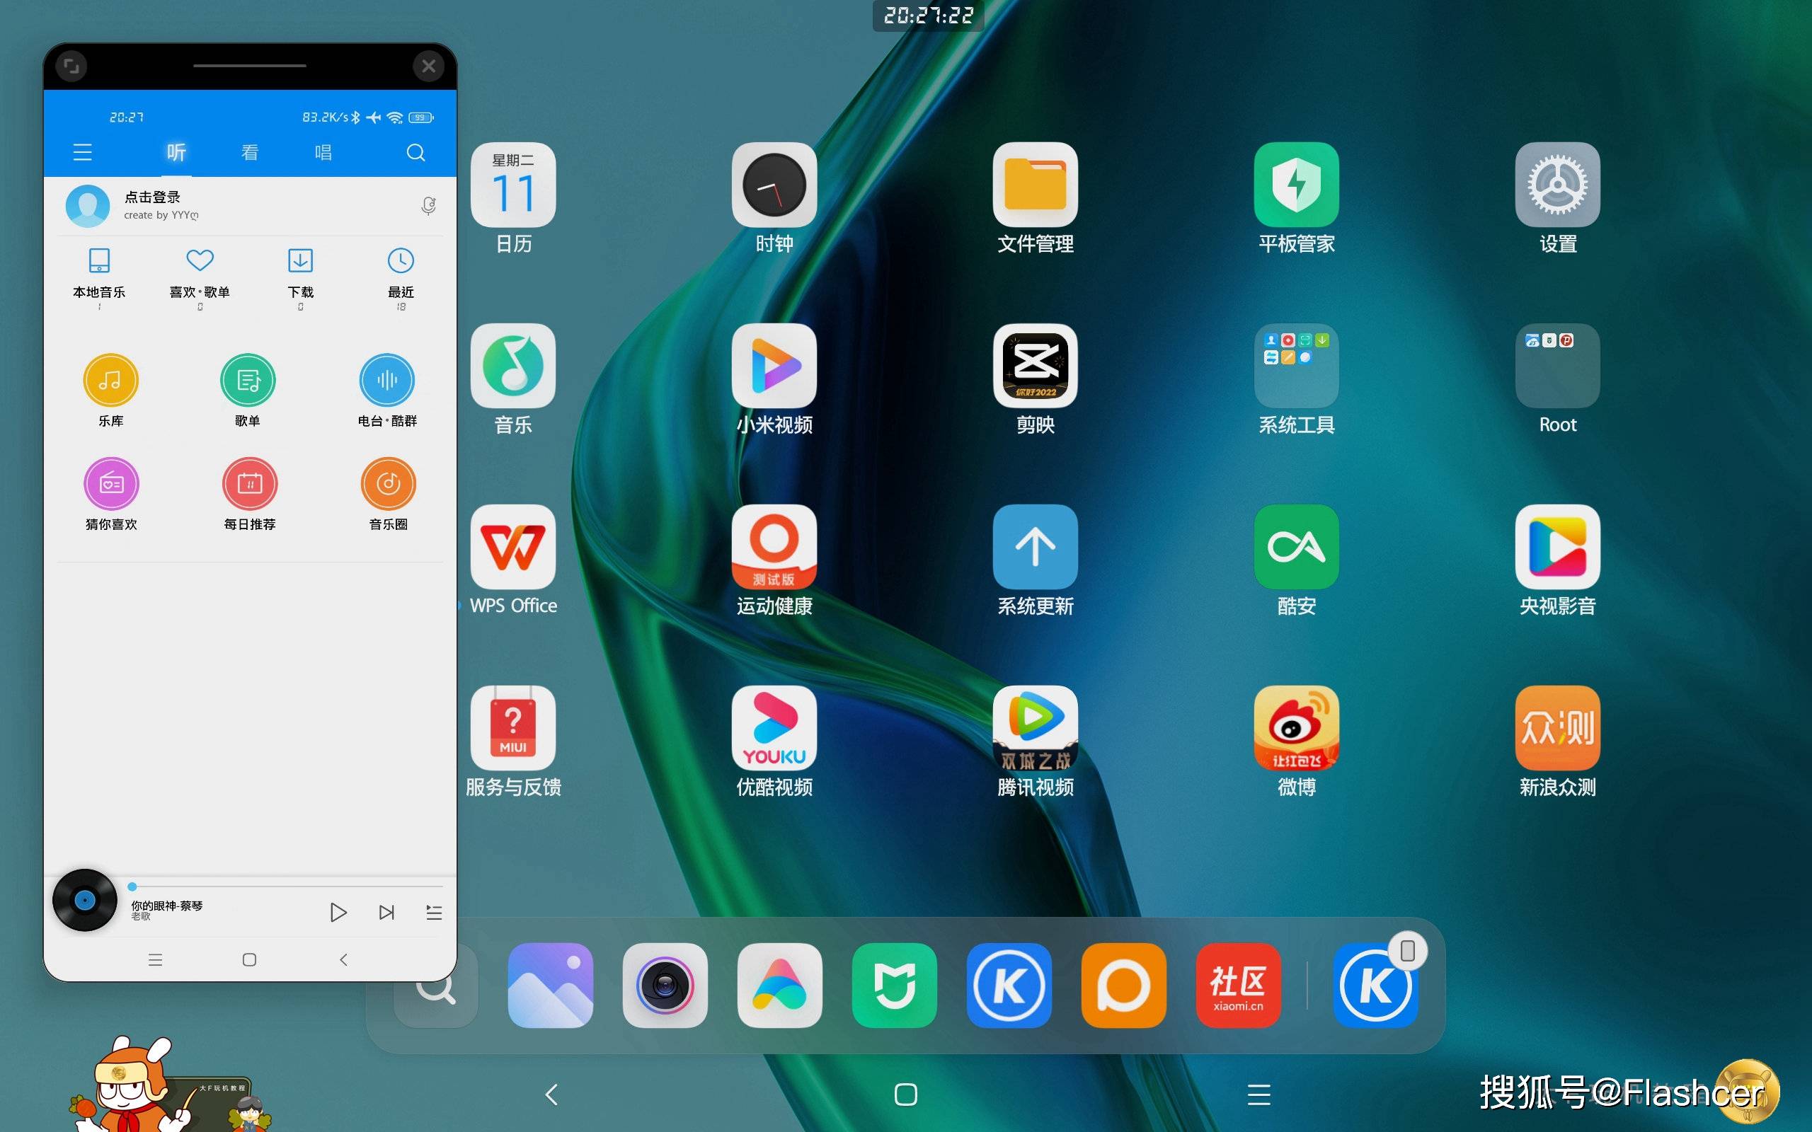
Task: Click the song title 你的眼神-蔡琴
Action: [166, 905]
